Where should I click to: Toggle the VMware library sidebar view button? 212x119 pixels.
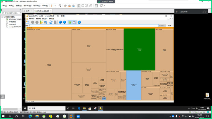[79, 6]
